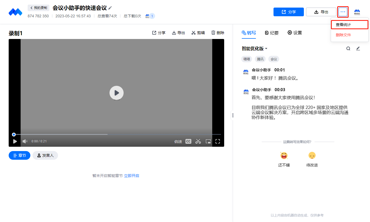Jump to transcript timestamp 00:01
This screenshot has width=370, height=222.
(279, 70)
